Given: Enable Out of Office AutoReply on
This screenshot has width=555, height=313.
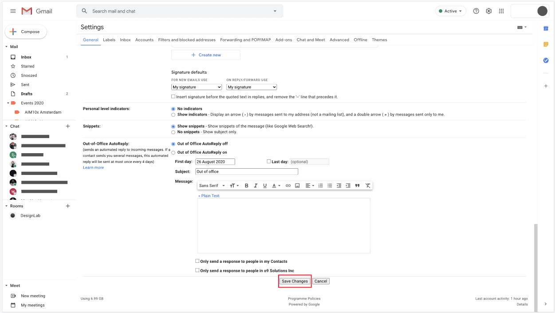Looking at the screenshot, I should 173,153.
